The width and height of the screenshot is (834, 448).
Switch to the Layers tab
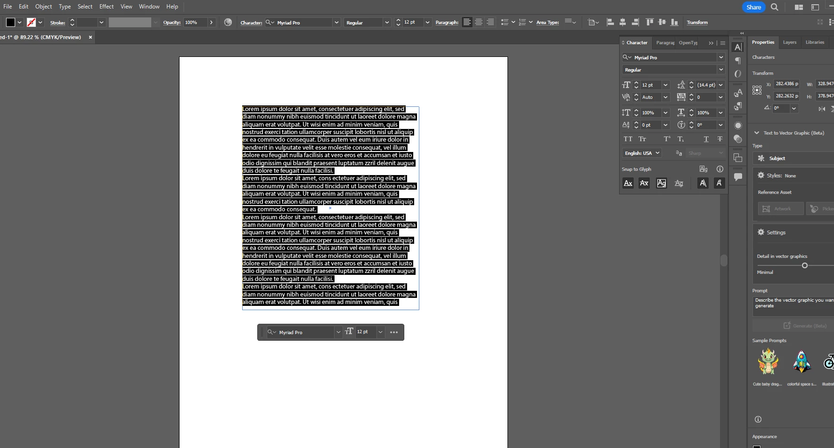tap(790, 42)
